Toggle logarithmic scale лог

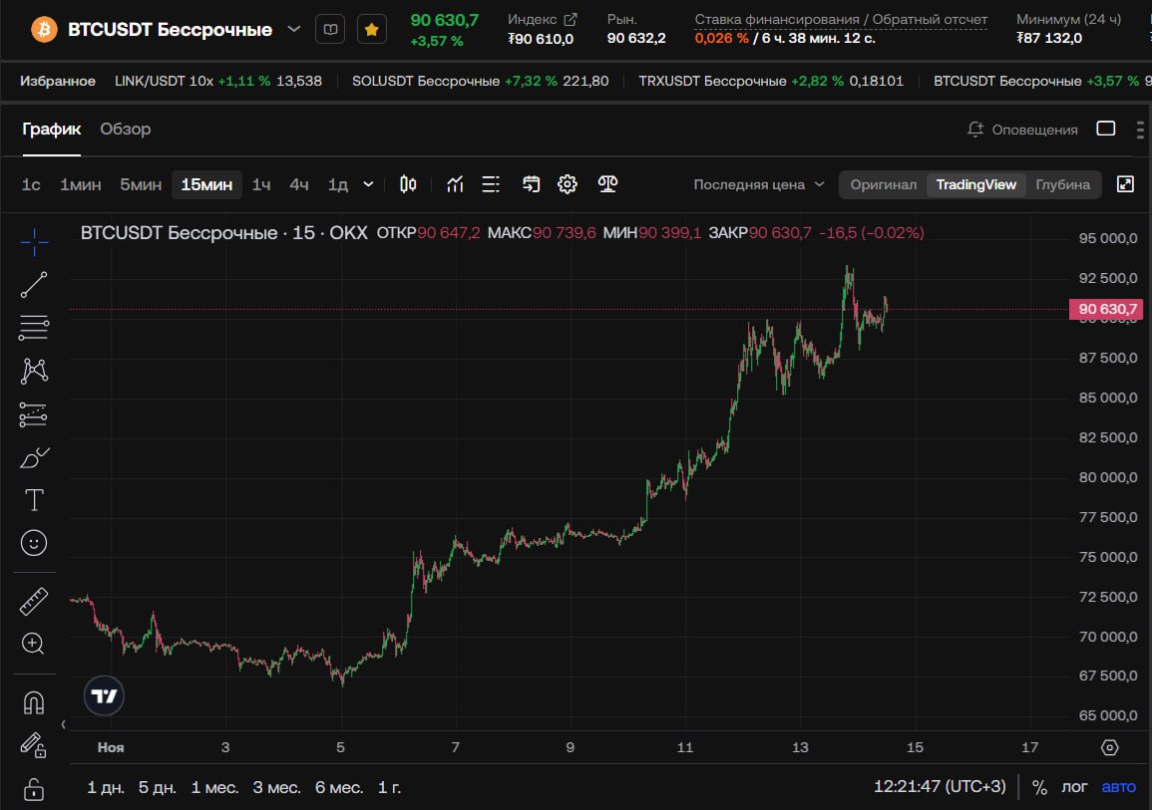[x=1074, y=787]
